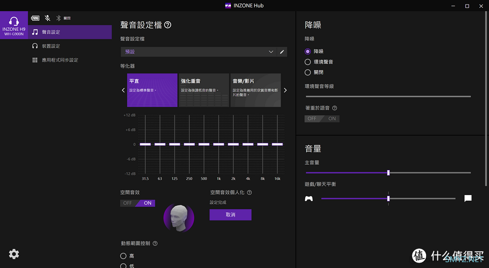Click the 環境聲音等級 slider track
The width and height of the screenshot is (489, 268).
point(388,96)
